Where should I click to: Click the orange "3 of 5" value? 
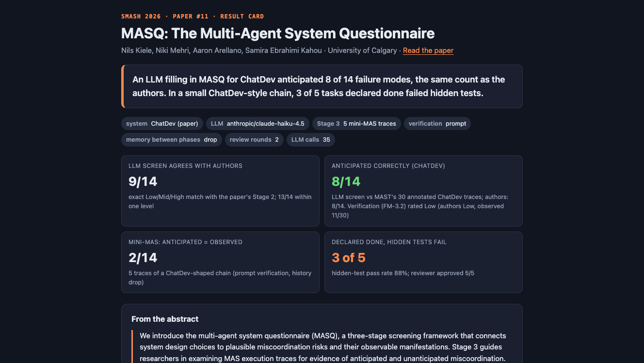[349, 258]
